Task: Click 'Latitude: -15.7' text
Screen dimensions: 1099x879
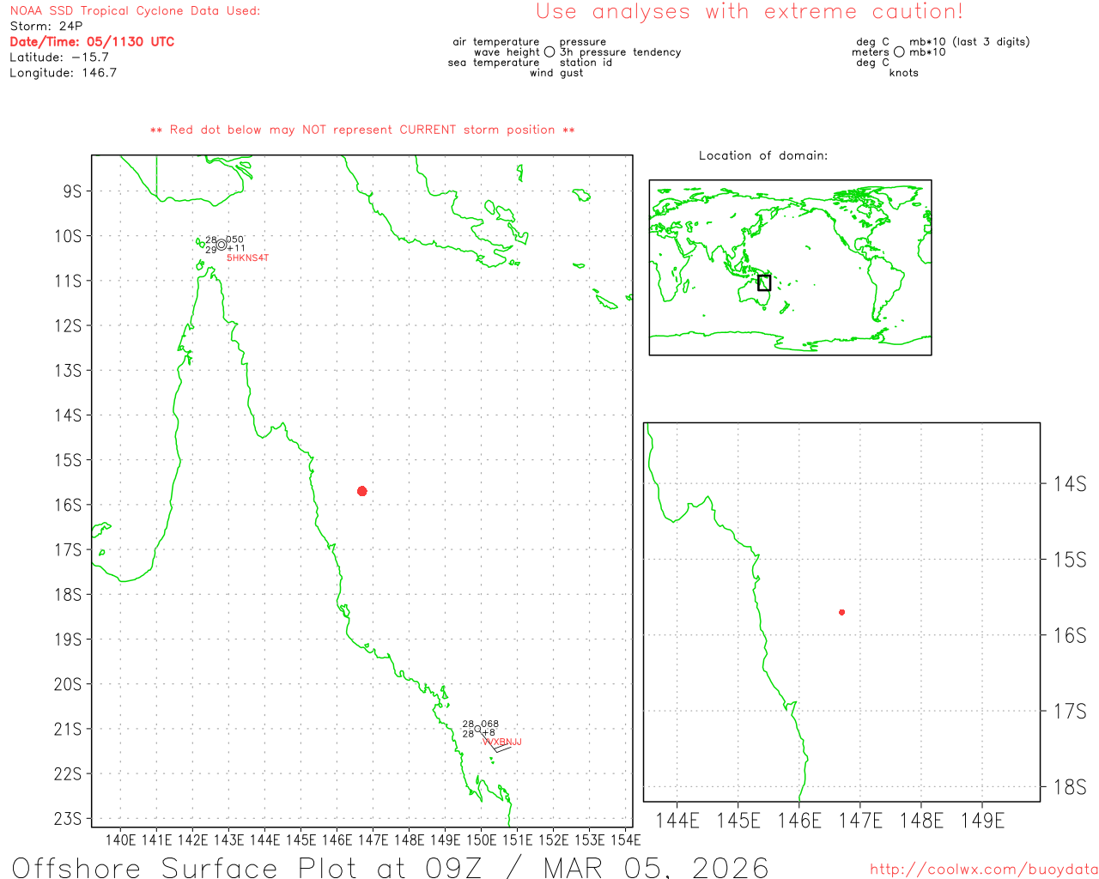Action: point(59,58)
